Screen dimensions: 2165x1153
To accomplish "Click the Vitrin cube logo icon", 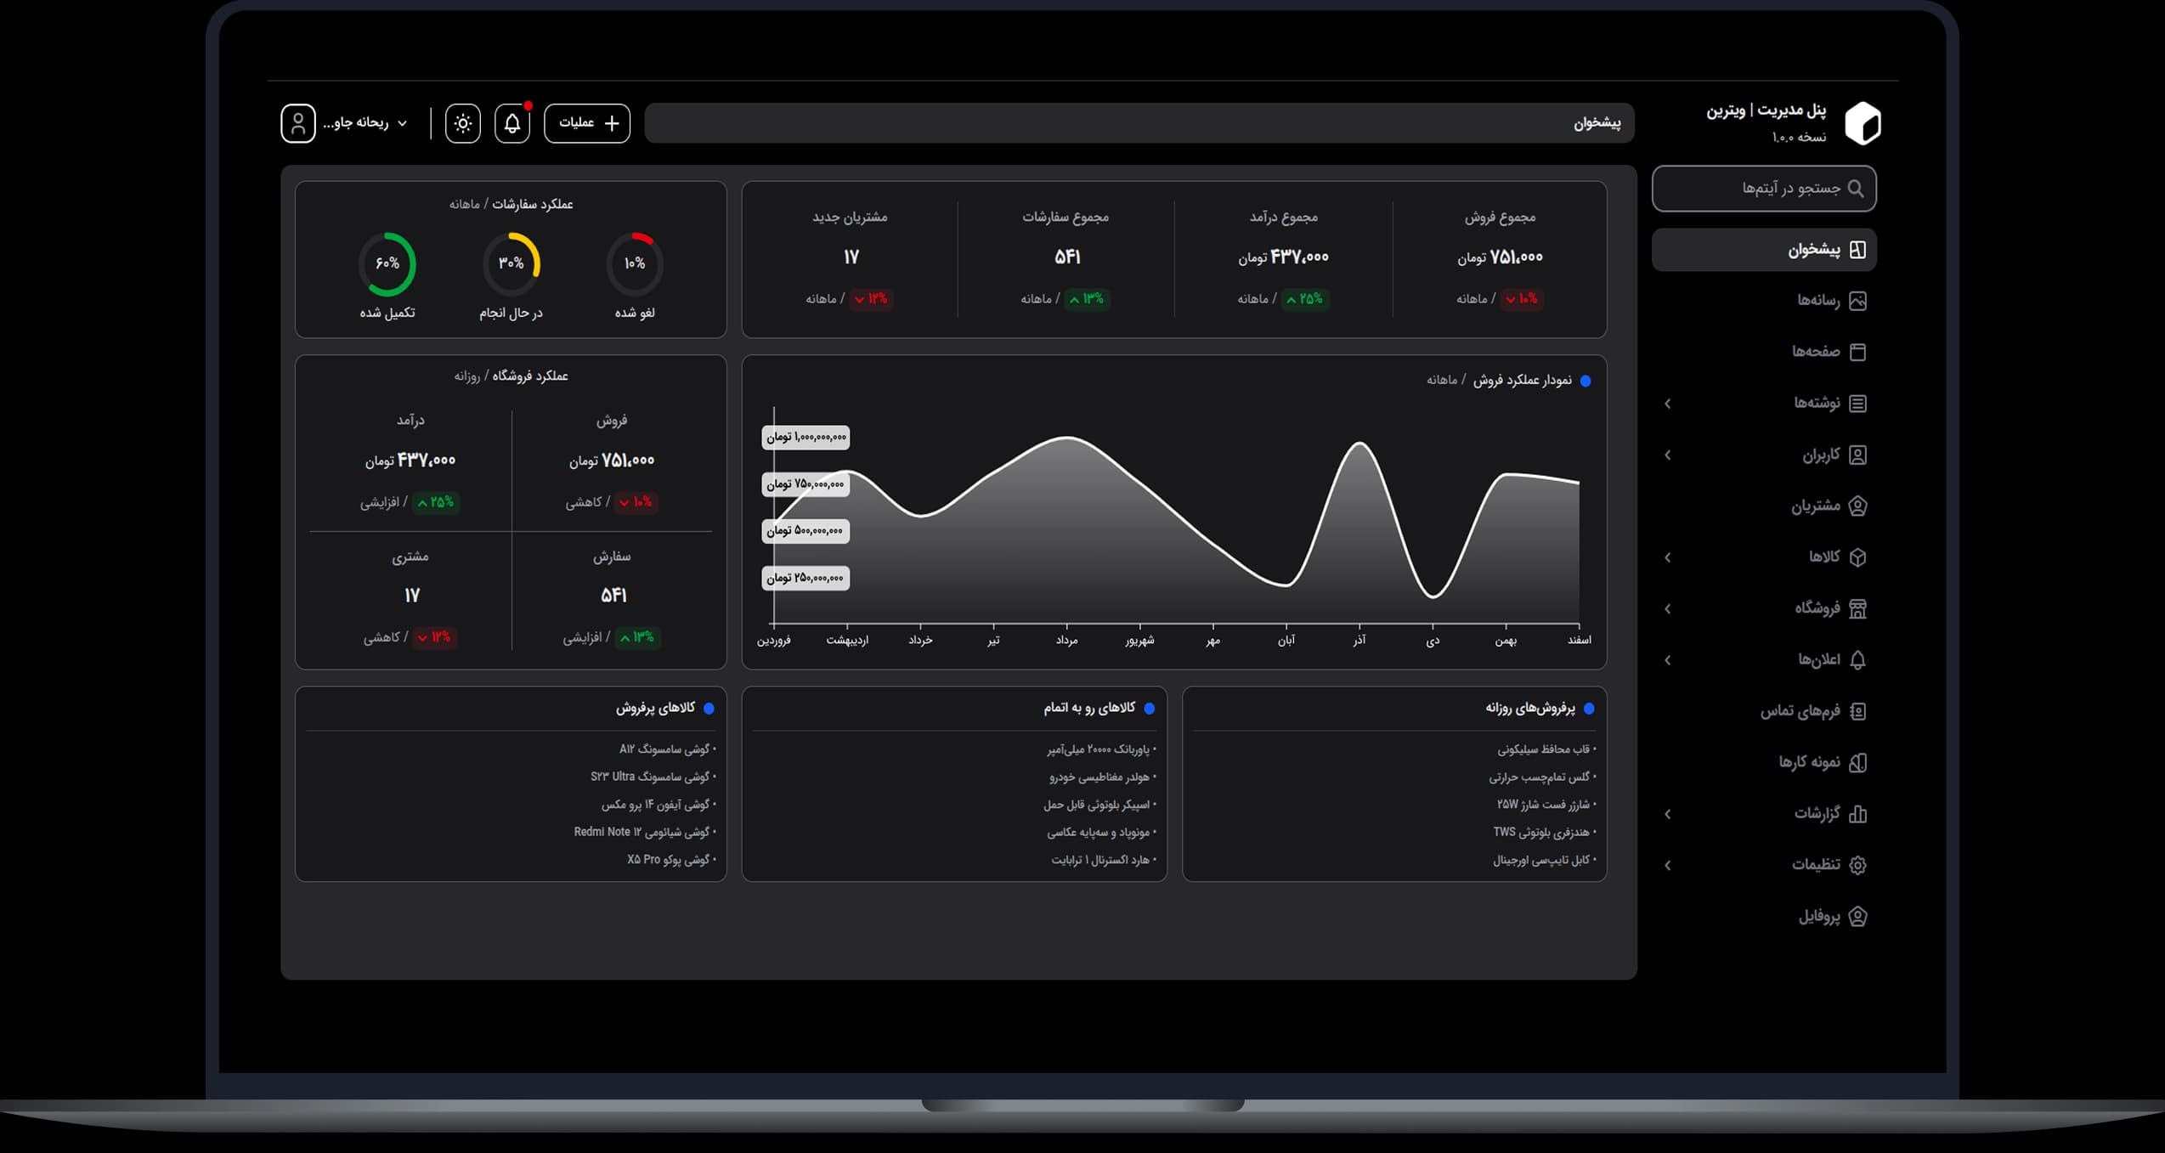I will pos(1863,124).
